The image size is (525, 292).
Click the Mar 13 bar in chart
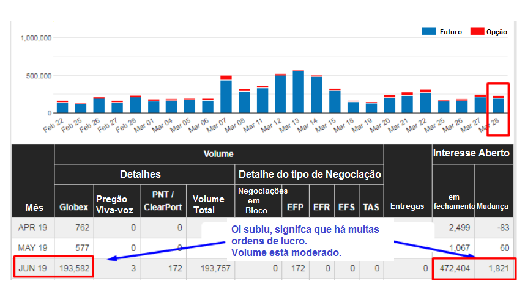298,92
